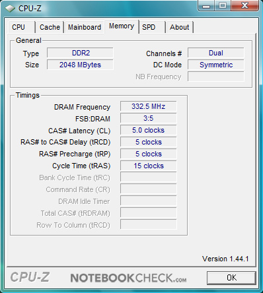Viewport: 263px width, 293px height.
Task: Click the CPU-Z app icon in title bar
Action: click(10, 9)
